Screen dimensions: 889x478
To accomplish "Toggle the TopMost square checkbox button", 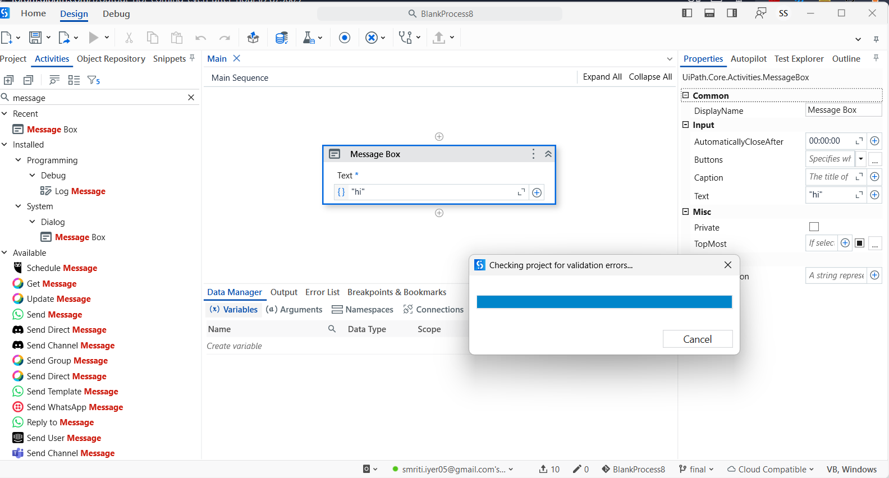I will point(859,243).
